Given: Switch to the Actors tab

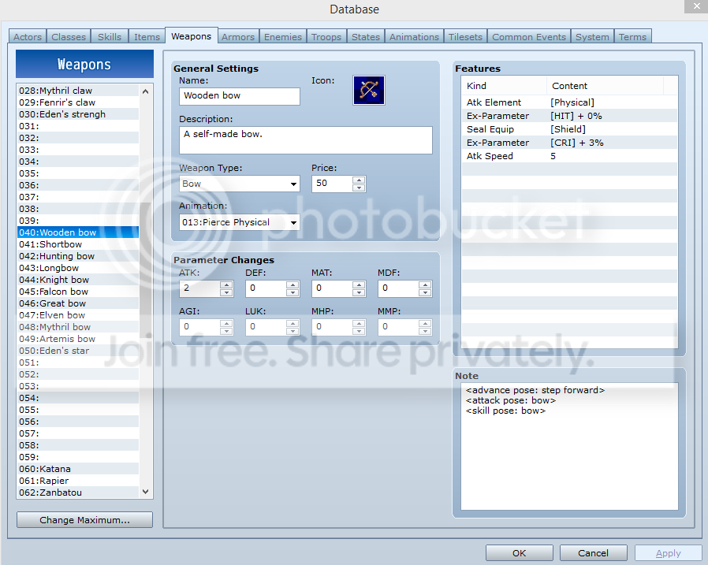Looking at the screenshot, I should point(28,37).
